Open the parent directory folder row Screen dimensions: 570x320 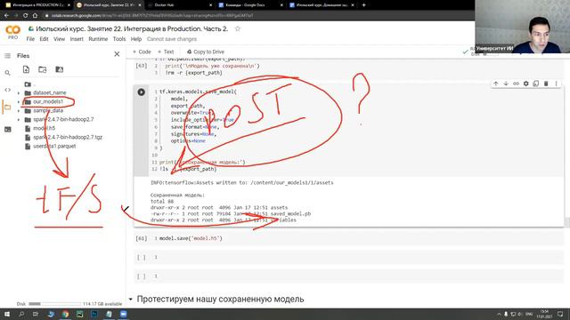pyautogui.click(x=29, y=84)
